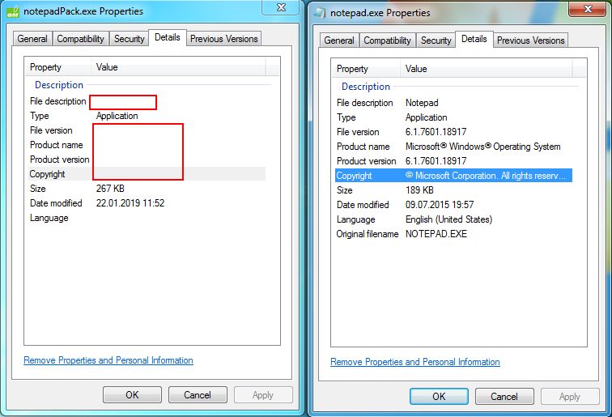Screen dimensions: 612x417
Task: Open Remove Properties link in notepad.exe window
Action: click(415, 362)
